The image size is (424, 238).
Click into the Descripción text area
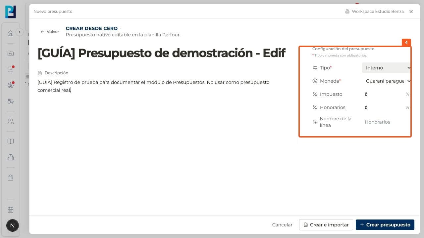tap(162, 86)
